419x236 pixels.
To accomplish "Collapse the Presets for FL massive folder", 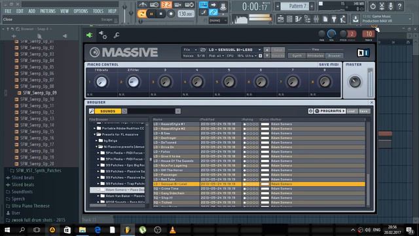I will pyautogui.click(x=94, y=134).
